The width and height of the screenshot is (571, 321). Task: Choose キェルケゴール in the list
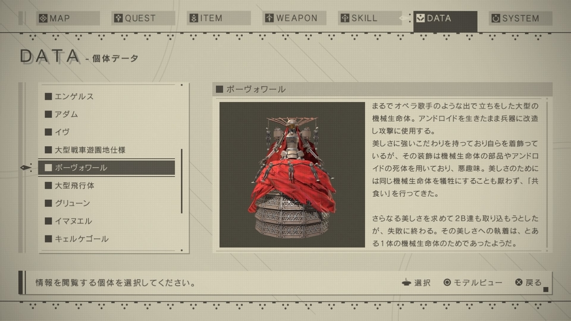[x=107, y=239]
